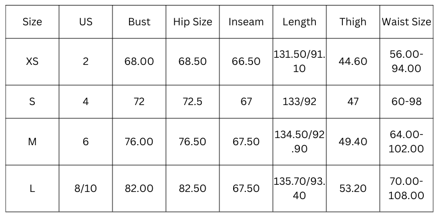Click the US size 8/10 cell
The image size is (441, 220).
click(x=85, y=189)
